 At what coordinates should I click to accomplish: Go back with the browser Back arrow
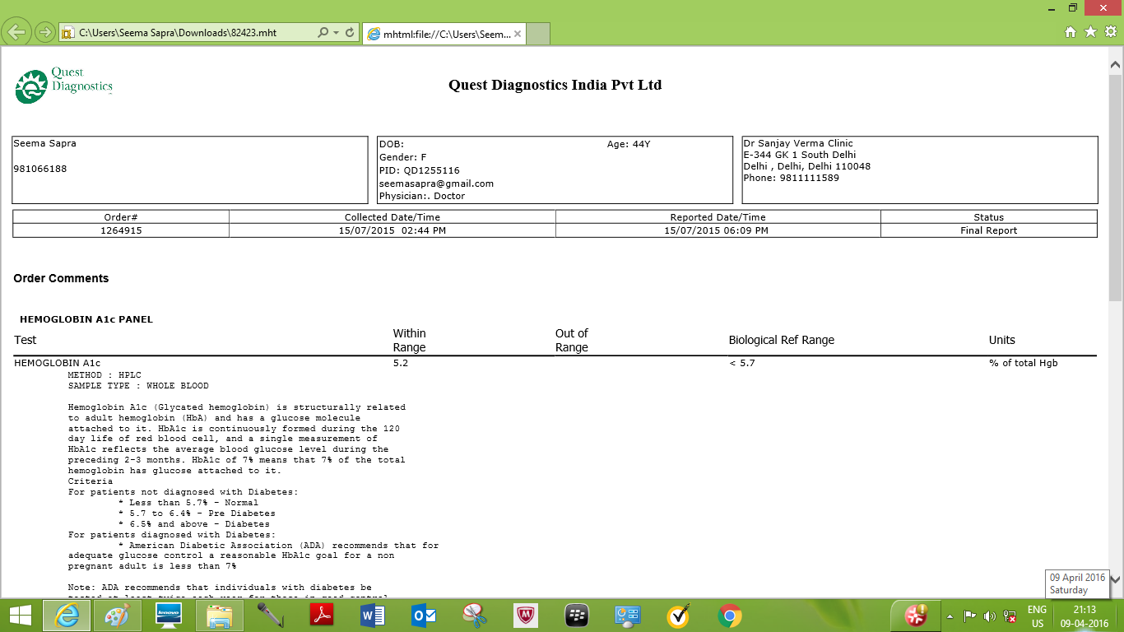point(17,33)
